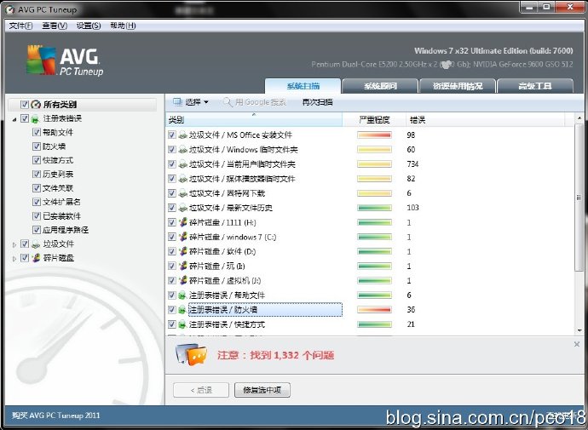
Task: Open the 设置(S) menu
Action: [89, 26]
